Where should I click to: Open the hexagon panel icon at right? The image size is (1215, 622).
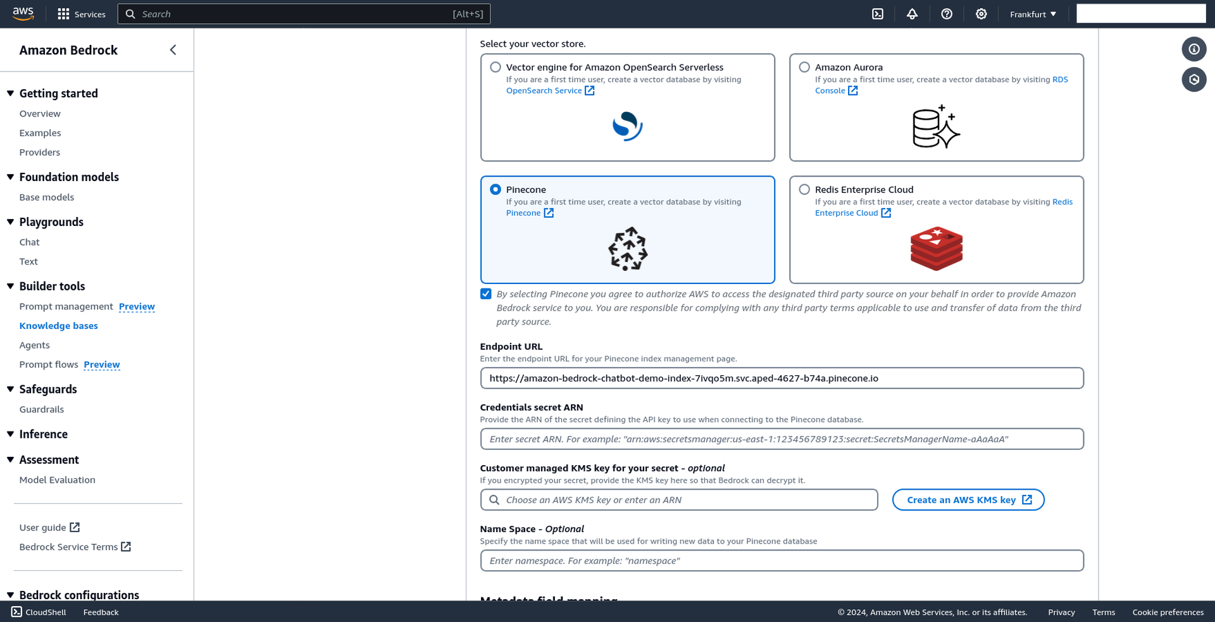tap(1194, 80)
